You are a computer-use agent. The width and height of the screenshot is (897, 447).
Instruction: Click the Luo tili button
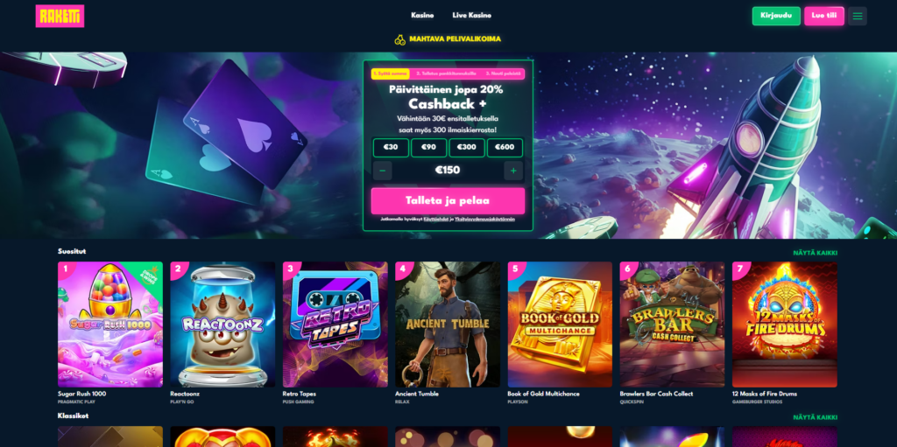(x=823, y=16)
